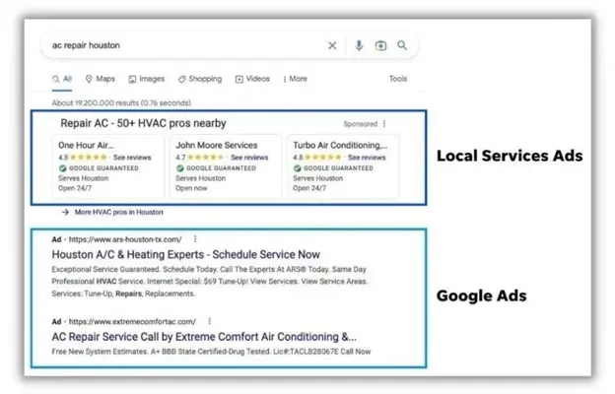Image resolution: width=615 pixels, height=394 pixels.
Task: Switch to the Shopping tab
Action: (200, 79)
